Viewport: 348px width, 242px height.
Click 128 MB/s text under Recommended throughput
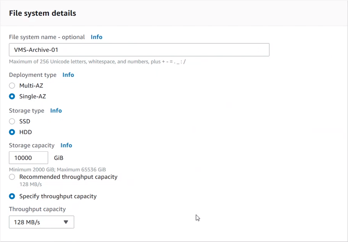point(30,184)
